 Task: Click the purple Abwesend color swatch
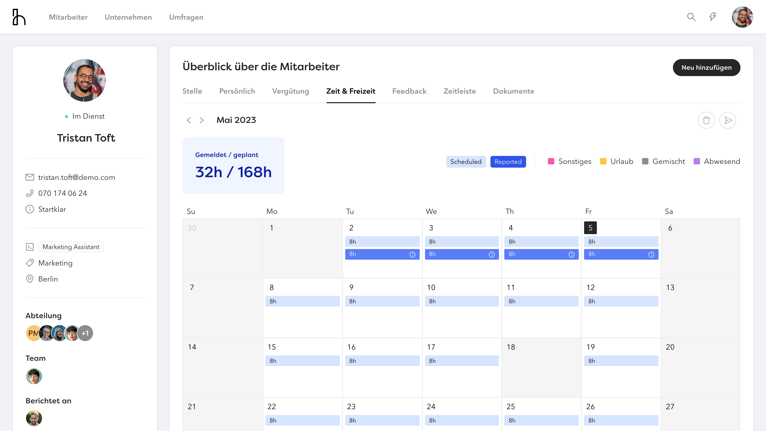pos(696,161)
